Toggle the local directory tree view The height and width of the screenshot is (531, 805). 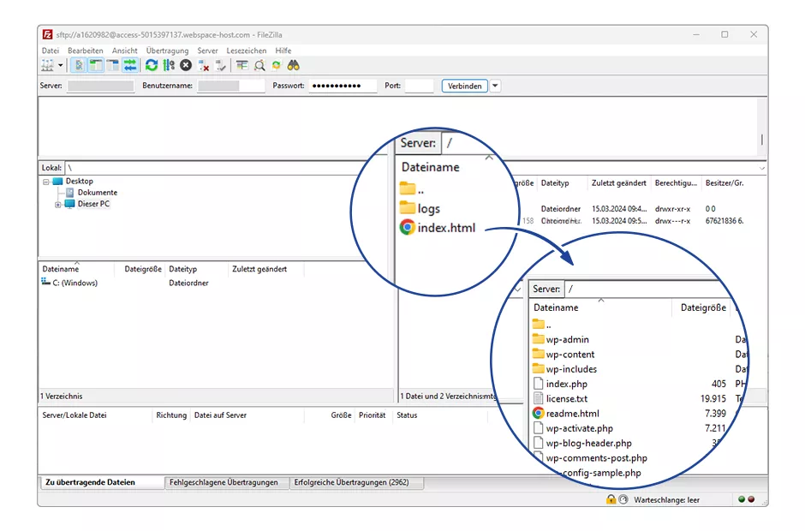pyautogui.click(x=96, y=65)
